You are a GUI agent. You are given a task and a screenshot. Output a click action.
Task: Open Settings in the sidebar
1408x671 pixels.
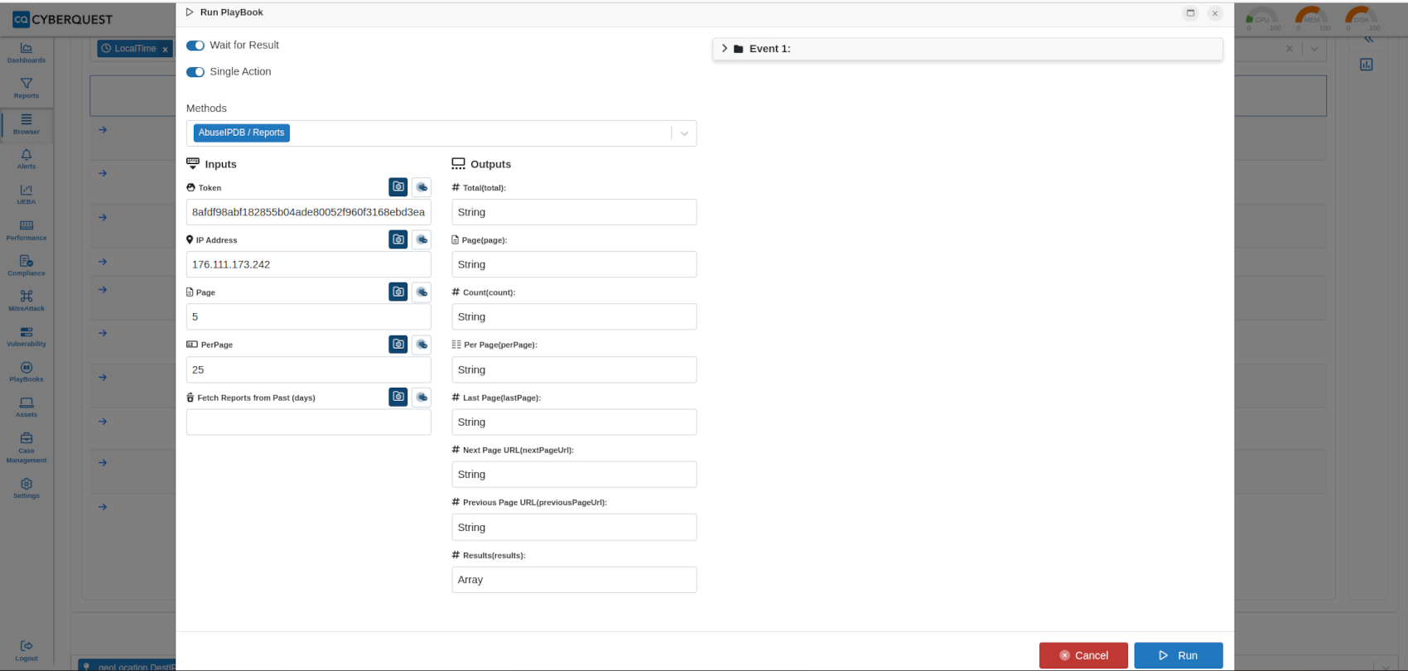point(27,489)
